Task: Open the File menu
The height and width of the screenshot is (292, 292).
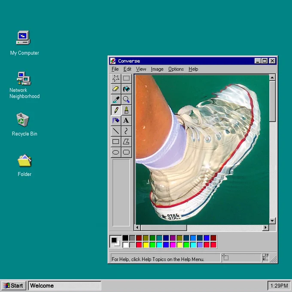Action: pos(115,69)
